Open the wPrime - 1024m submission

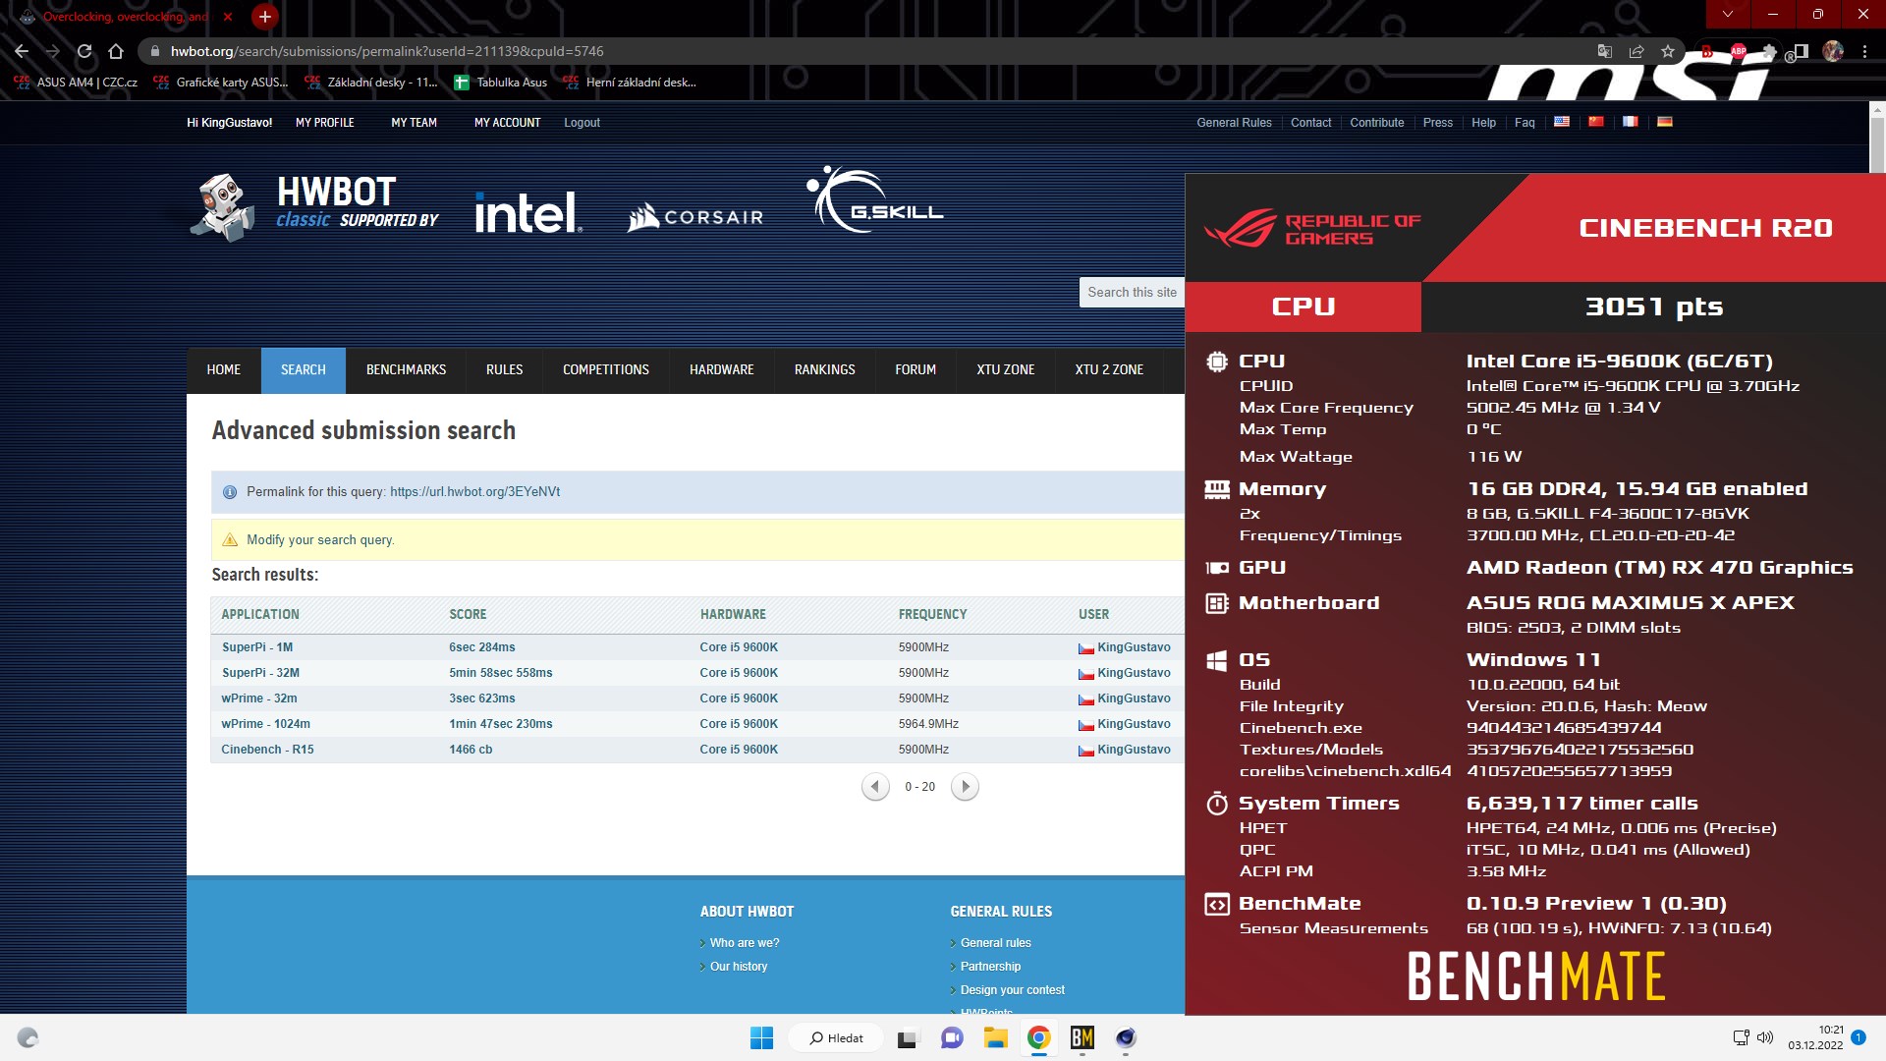point(266,724)
